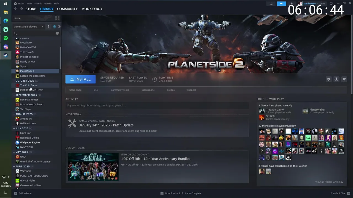The image size is (353, 198).
Task: Open Microsoft Edge from the taskbar
Action: [6, 21]
